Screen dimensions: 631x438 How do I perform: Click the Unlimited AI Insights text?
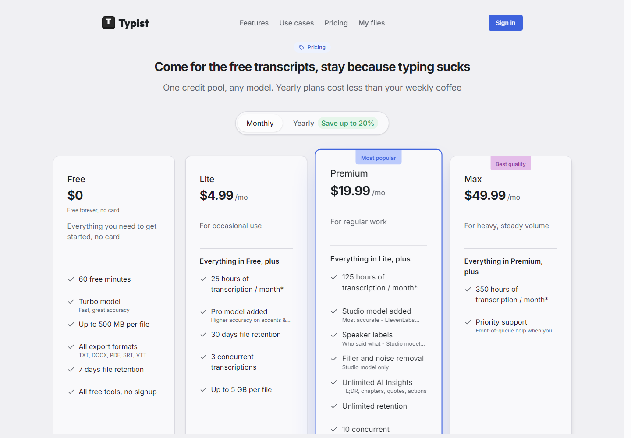[x=377, y=382]
